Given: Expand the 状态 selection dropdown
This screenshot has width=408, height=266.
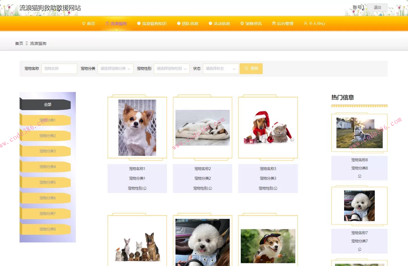Looking at the screenshot, I should (221, 69).
